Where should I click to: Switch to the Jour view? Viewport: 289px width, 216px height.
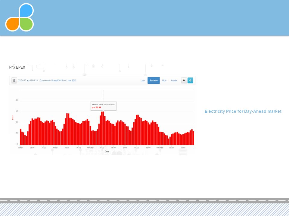click(143, 80)
